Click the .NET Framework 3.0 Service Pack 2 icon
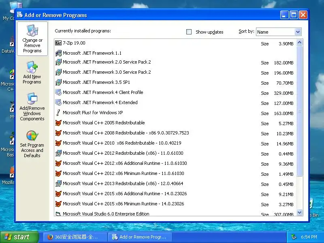 pyautogui.click(x=58, y=72)
